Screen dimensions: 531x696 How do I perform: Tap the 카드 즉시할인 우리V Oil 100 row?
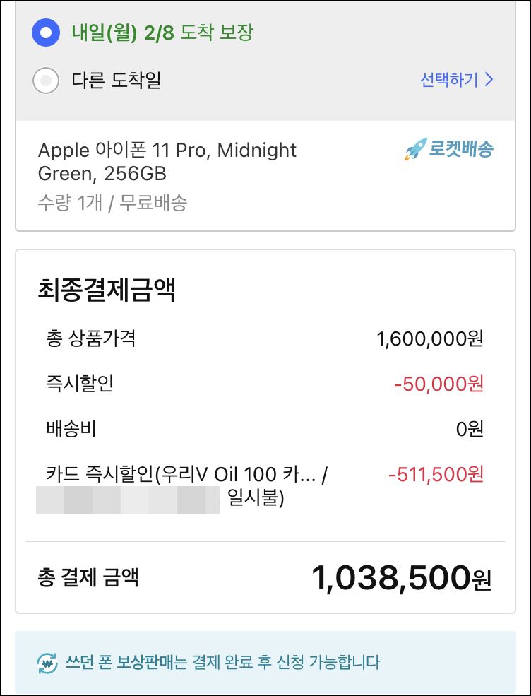[264, 488]
